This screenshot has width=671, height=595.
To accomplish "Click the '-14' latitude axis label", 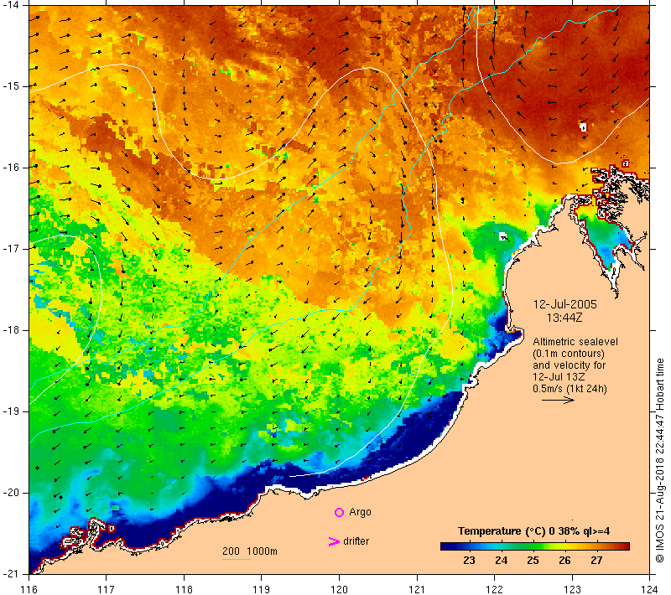I will pyautogui.click(x=12, y=5).
